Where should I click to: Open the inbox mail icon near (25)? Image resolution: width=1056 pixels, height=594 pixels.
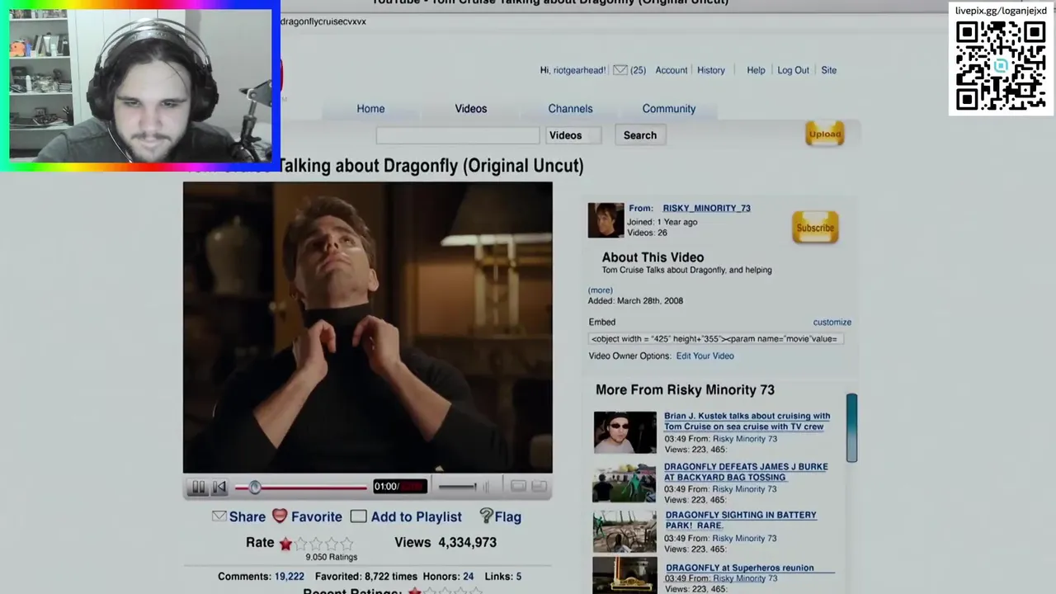620,70
